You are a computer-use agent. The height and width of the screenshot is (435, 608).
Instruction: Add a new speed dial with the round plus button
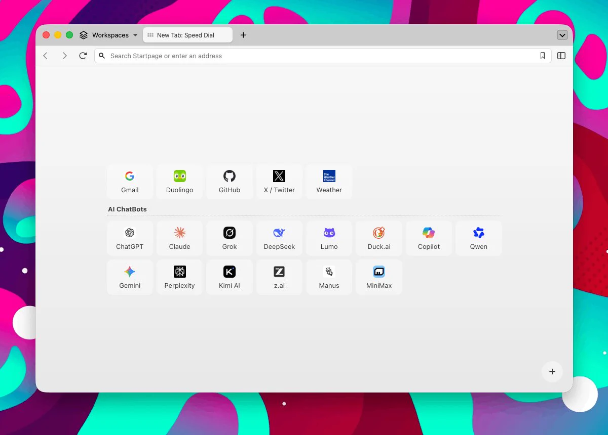pyautogui.click(x=552, y=372)
